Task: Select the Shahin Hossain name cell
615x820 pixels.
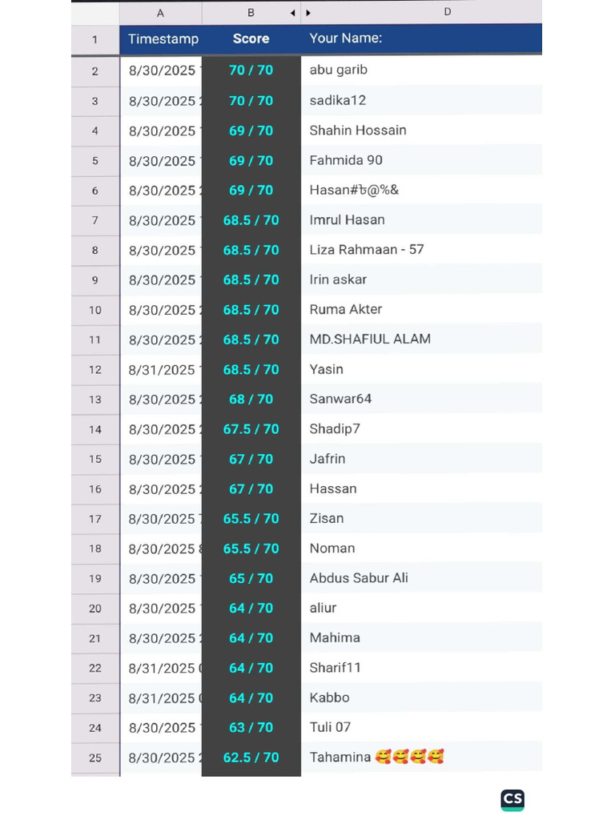Action: [421, 131]
